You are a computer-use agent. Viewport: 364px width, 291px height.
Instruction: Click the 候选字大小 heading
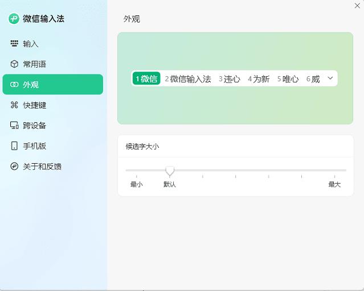click(x=142, y=146)
